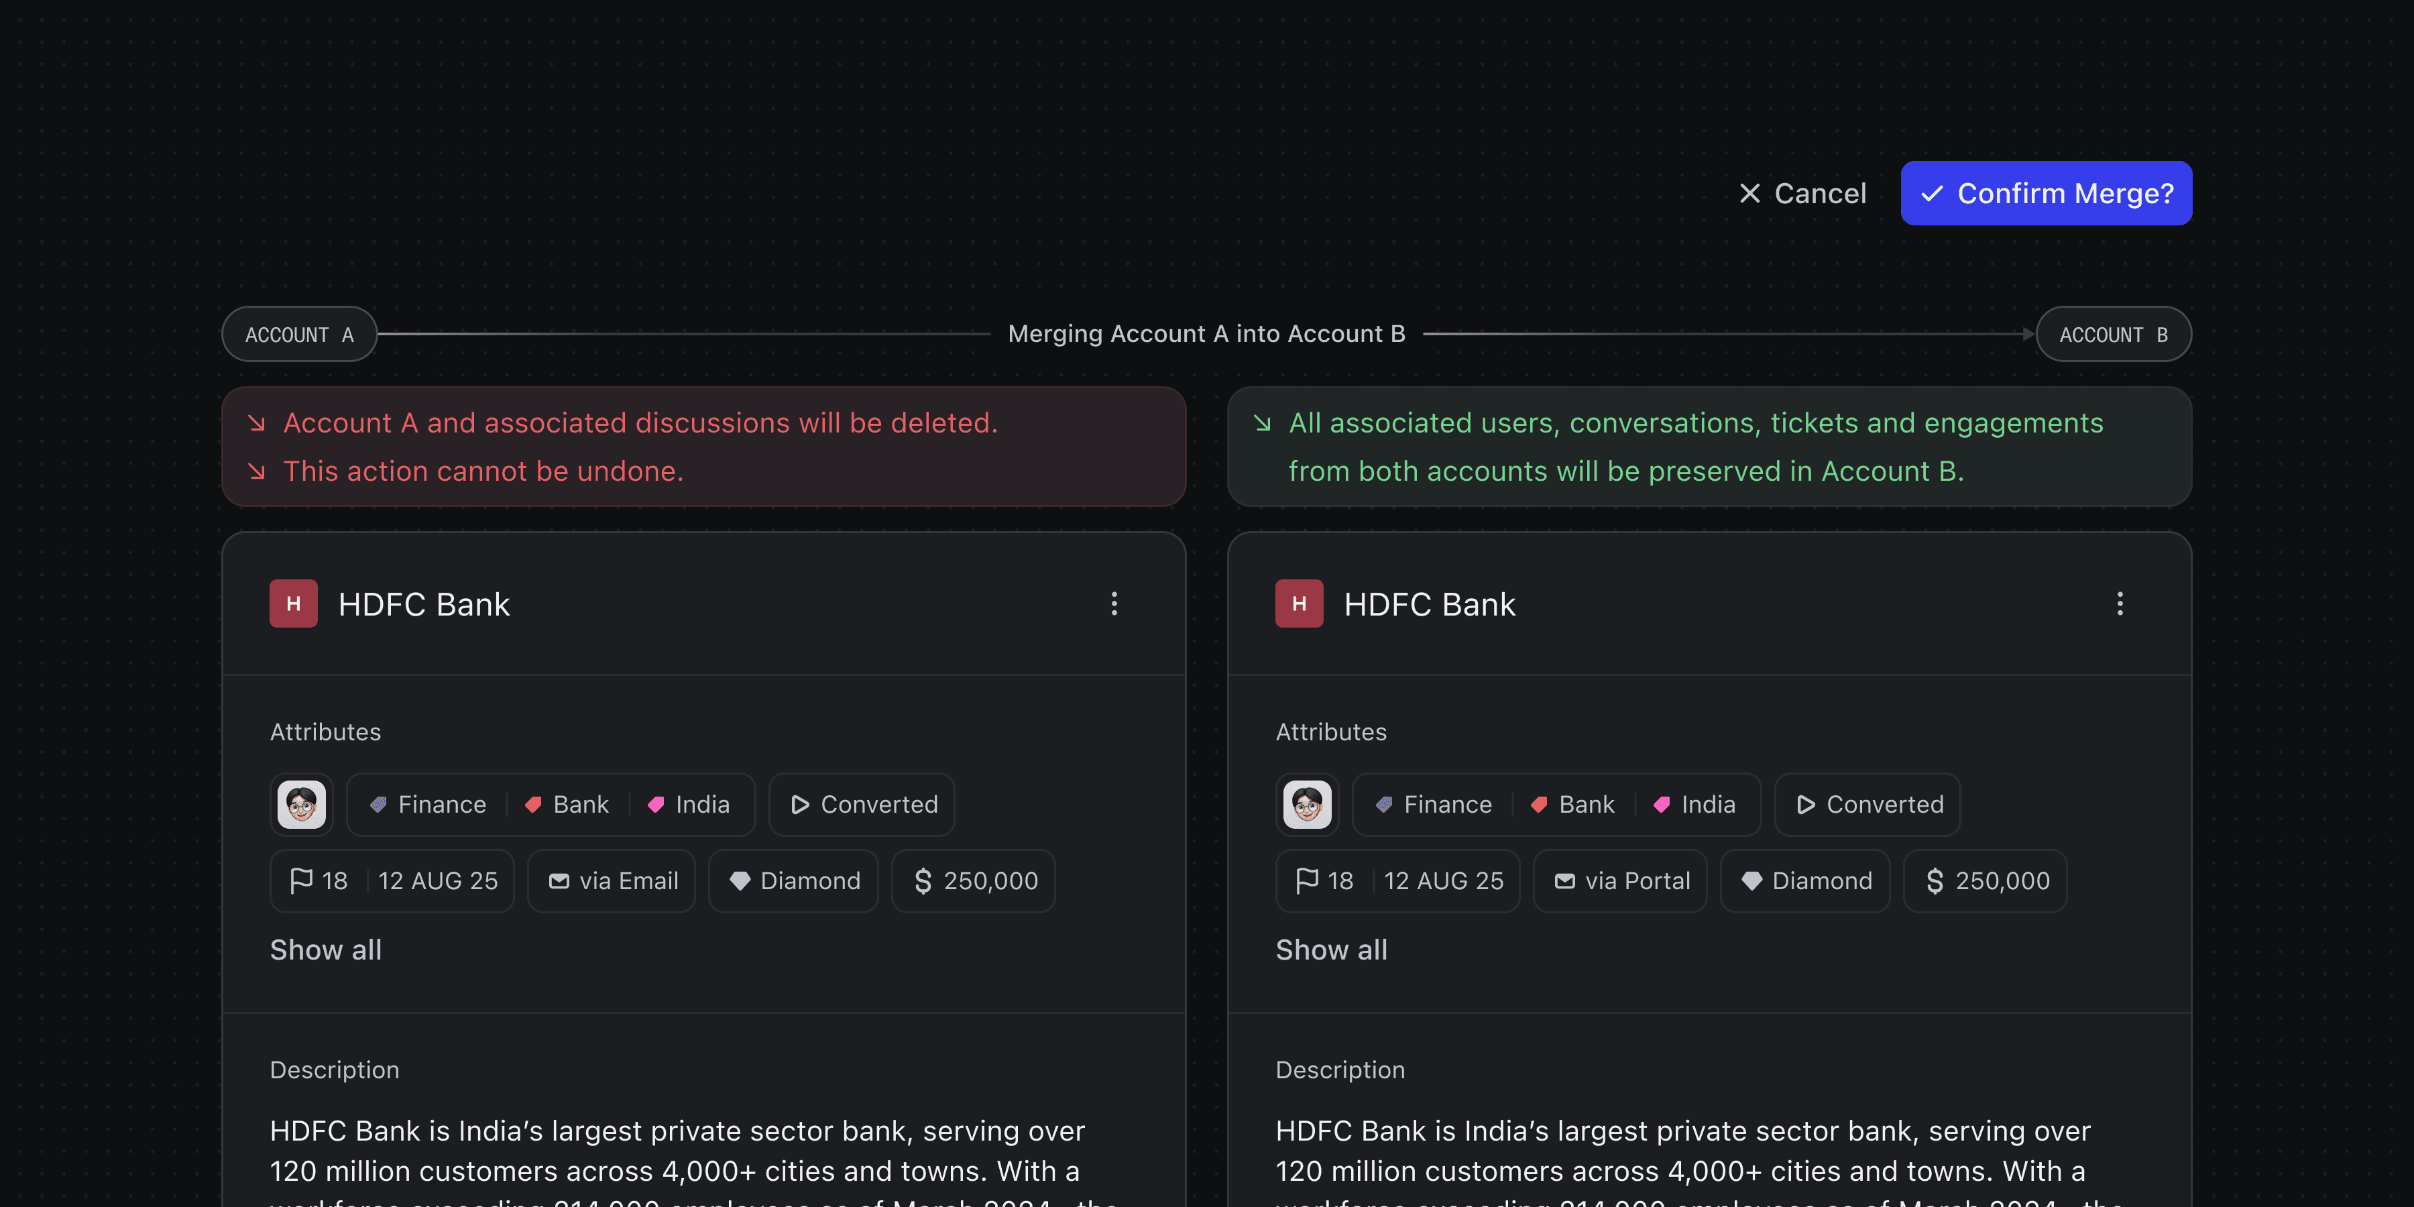Expand Show all attributes in Account A

(325, 950)
